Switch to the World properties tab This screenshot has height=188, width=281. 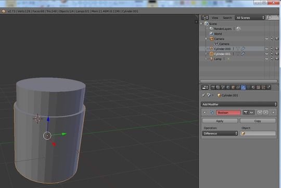228,87
